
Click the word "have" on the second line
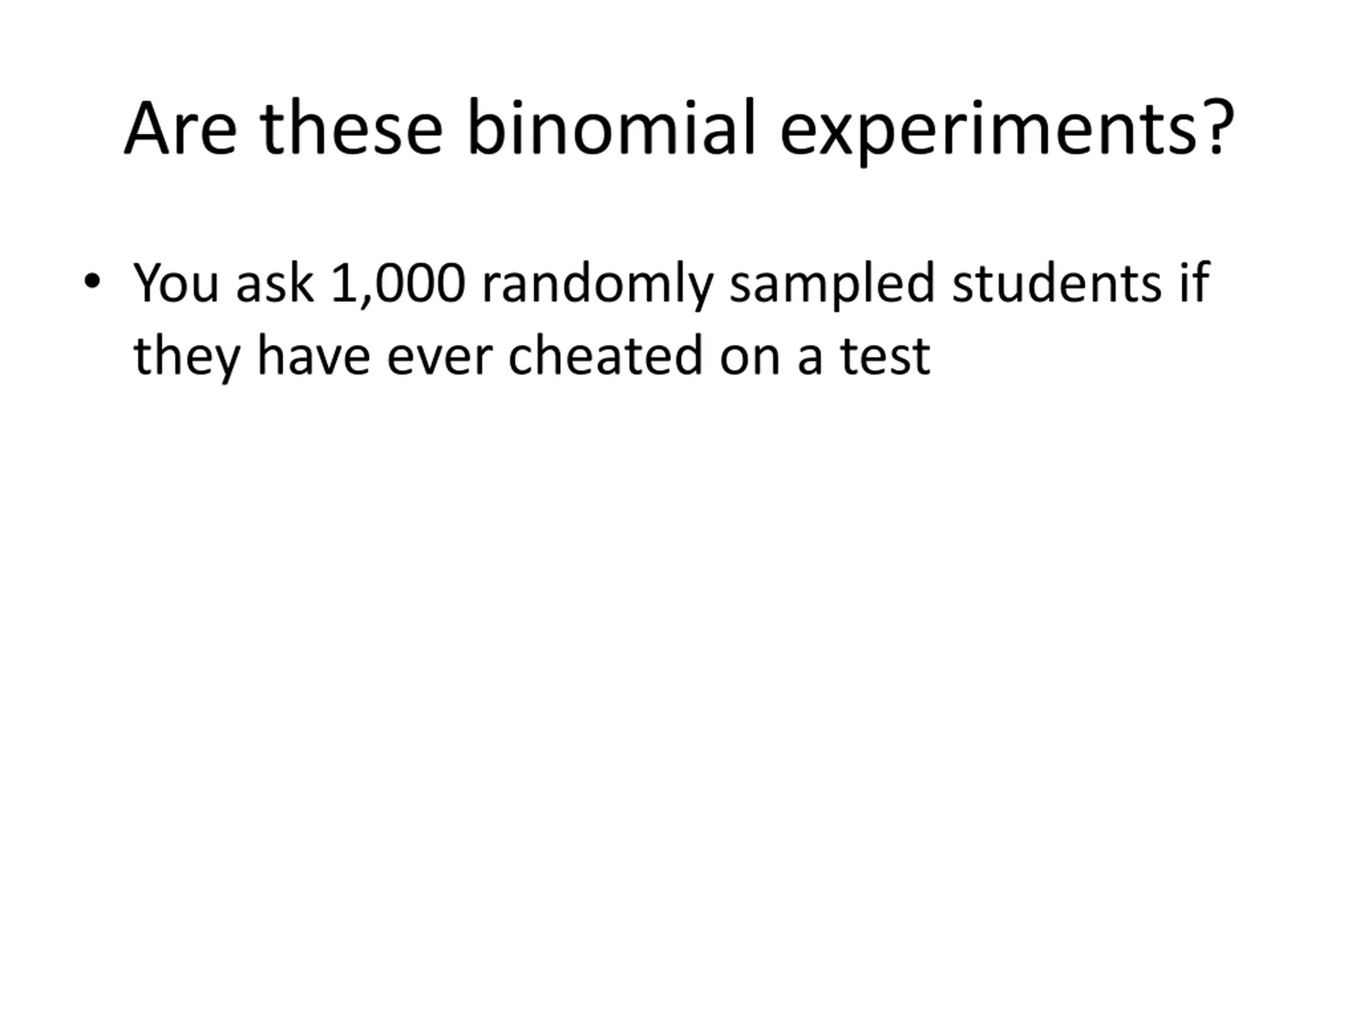point(313,356)
